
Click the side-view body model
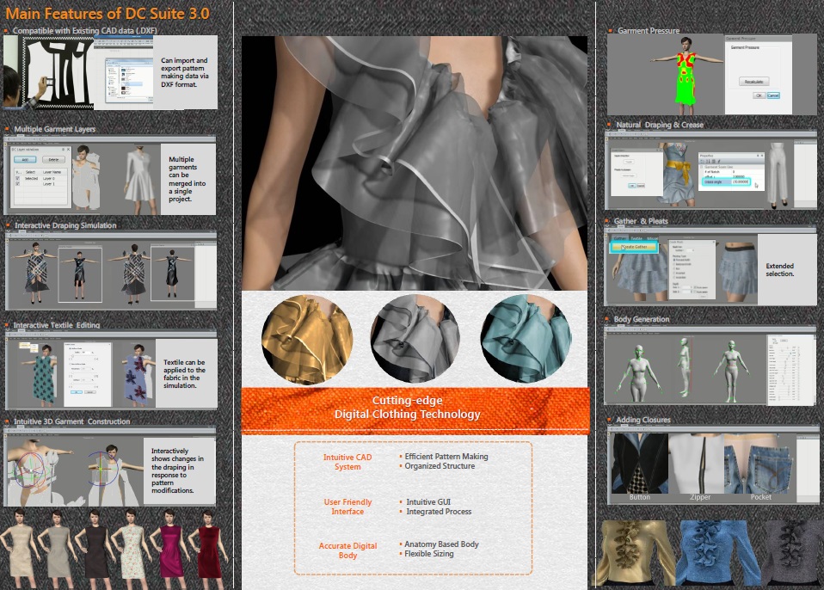click(684, 368)
